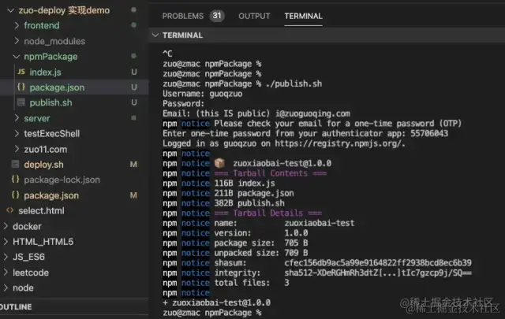
Task: Expand the JS_ES6 folder
Action: pos(6,257)
